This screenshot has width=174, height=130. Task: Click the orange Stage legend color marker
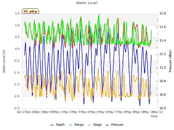89,125
